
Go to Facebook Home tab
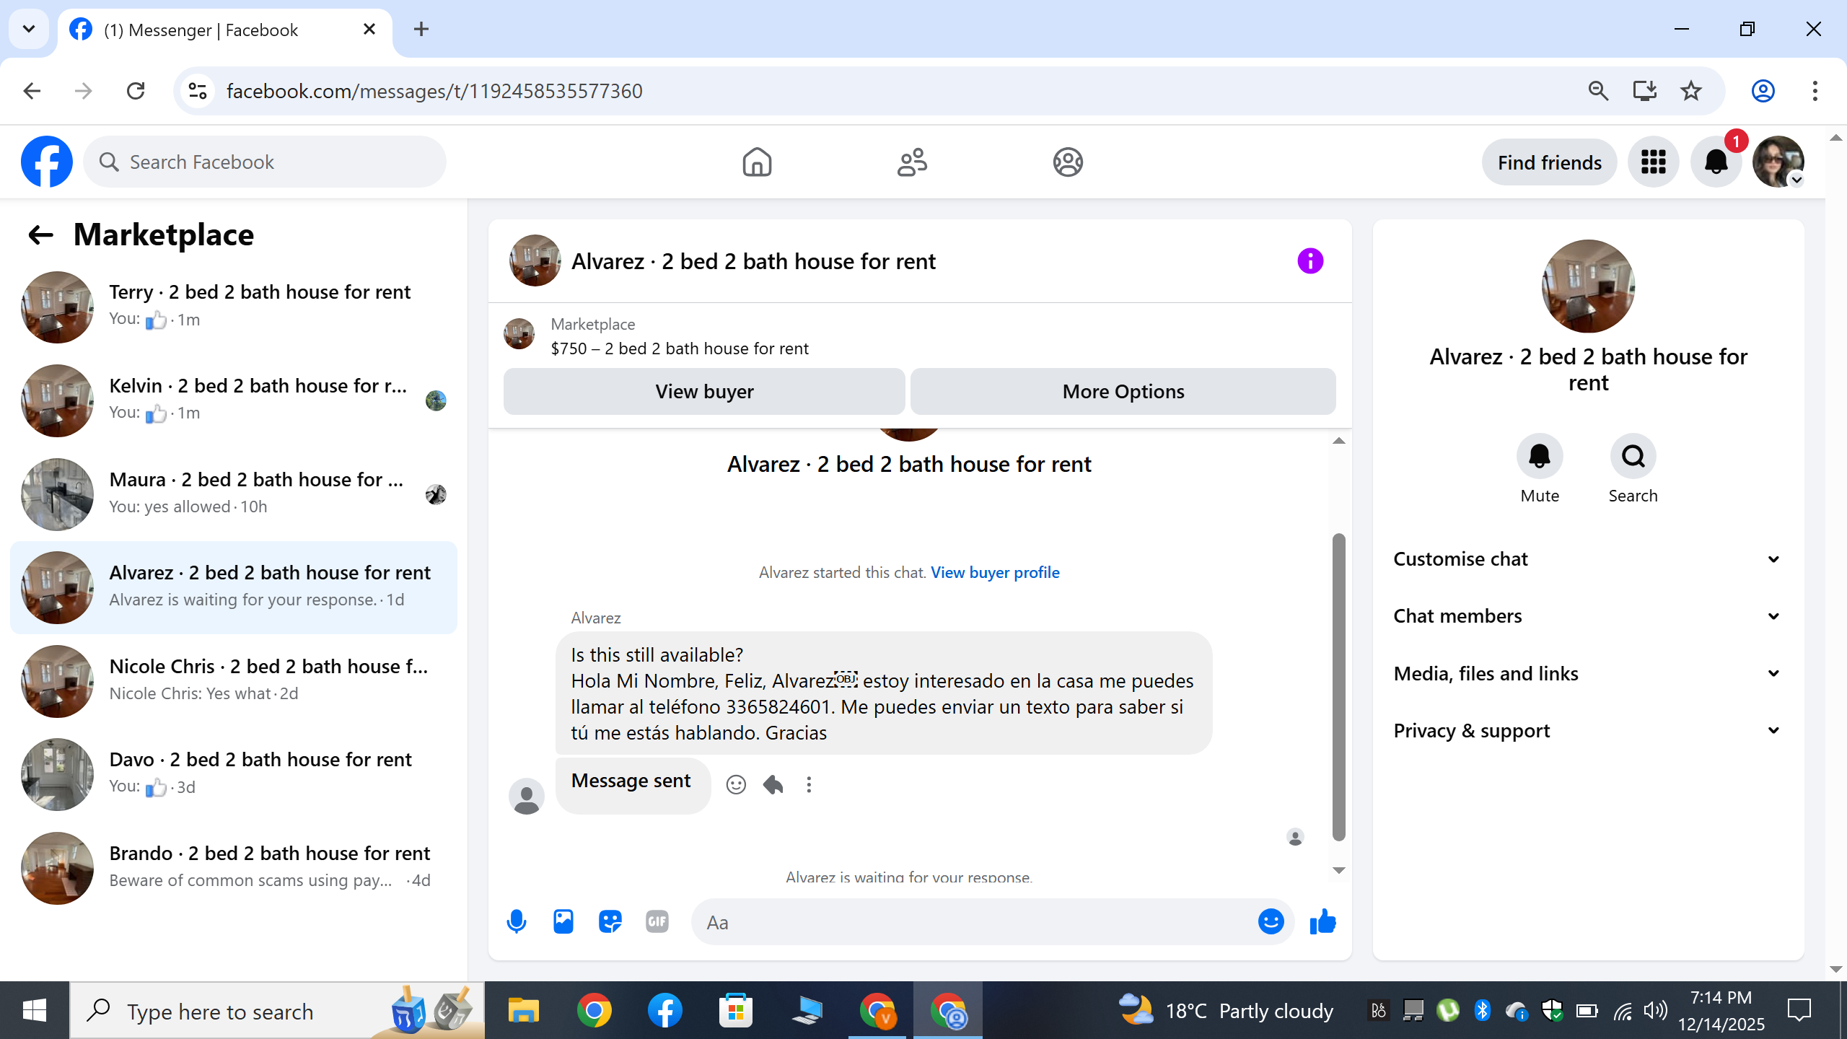[757, 162]
